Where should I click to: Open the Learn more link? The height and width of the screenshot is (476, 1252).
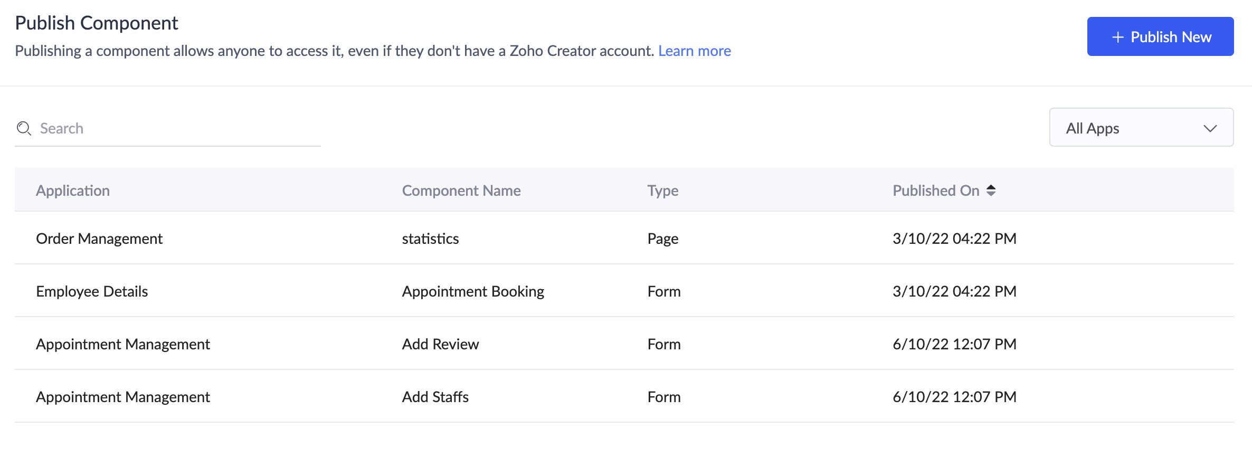point(694,51)
